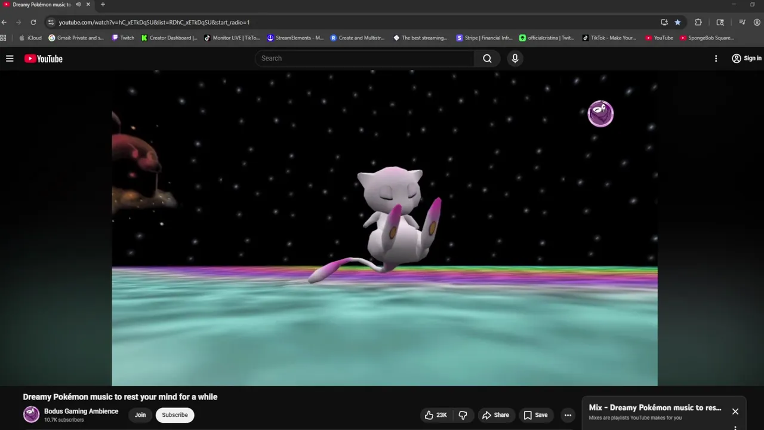Sign in to YouTube
The height and width of the screenshot is (430, 764).
click(747, 59)
